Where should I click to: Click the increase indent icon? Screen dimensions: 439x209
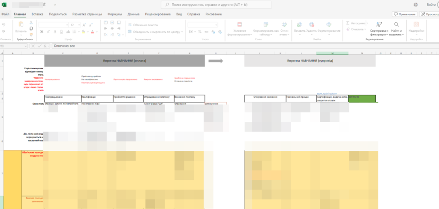coord(112,35)
